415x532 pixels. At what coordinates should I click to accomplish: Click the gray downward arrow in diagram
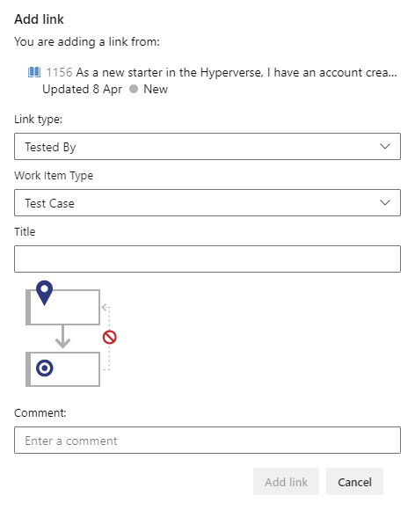(x=62, y=337)
